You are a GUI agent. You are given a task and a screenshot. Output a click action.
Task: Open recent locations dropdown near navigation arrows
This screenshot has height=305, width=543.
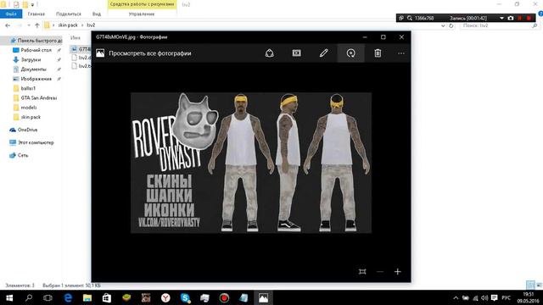(x=29, y=25)
